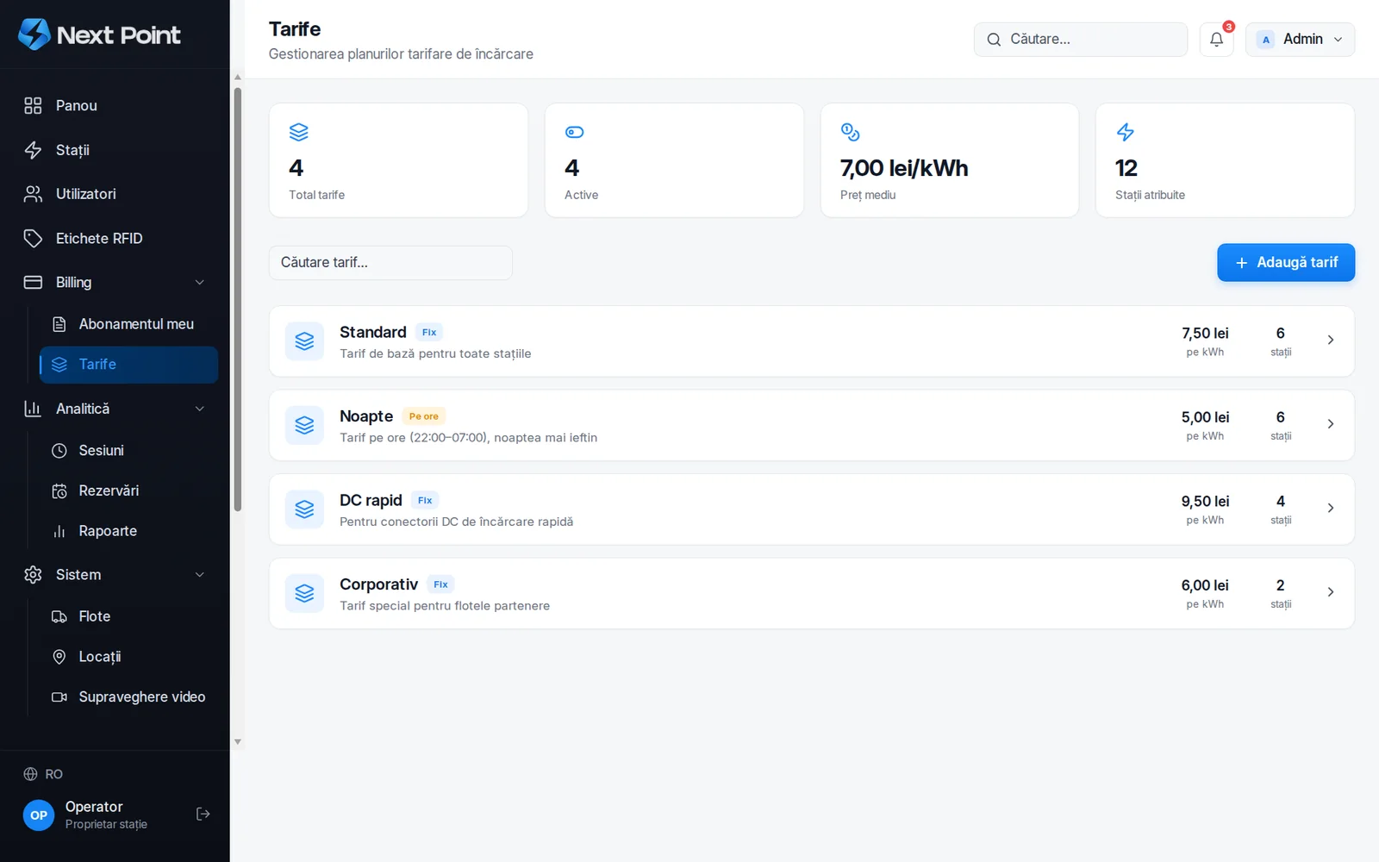Focus the Căutare tarif field
This screenshot has height=862, width=1379.
[390, 263]
